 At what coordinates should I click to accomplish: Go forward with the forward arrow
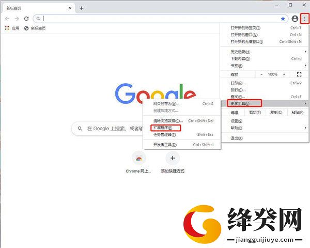click(17, 19)
